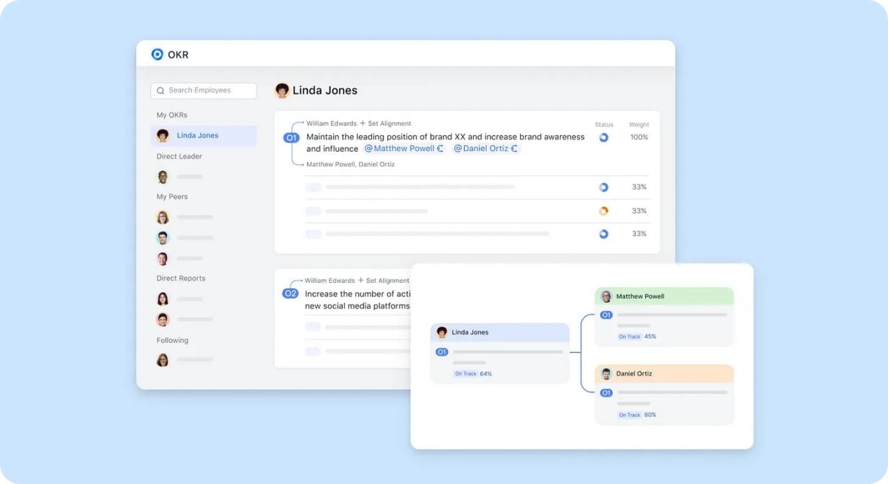Open the Direct Leader avatar profile
The height and width of the screenshot is (484, 888).
point(163,177)
